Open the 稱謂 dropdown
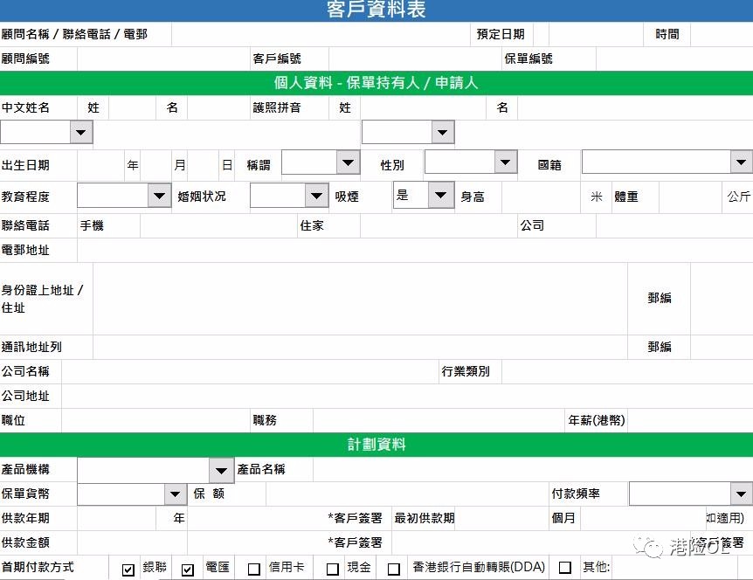 pos(347,162)
